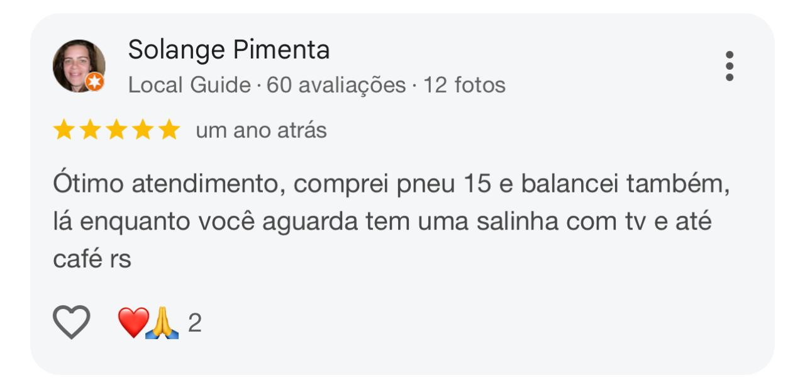The width and height of the screenshot is (805, 380).
Task: View the reviewer's 12 fotos
Action: 464,85
